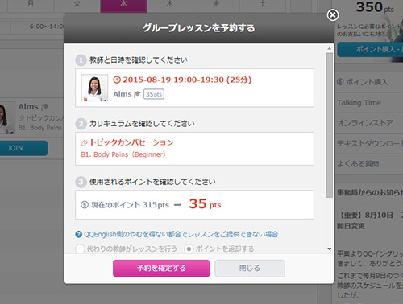Close the group lesson booking dialog
This screenshot has width=403, height=304.
point(333,15)
